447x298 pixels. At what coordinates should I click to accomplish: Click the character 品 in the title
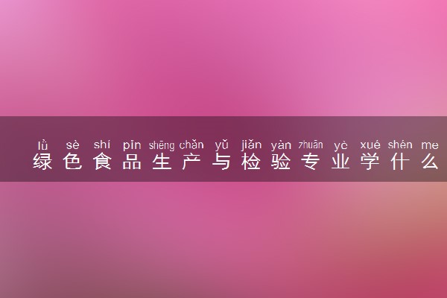tap(132, 162)
